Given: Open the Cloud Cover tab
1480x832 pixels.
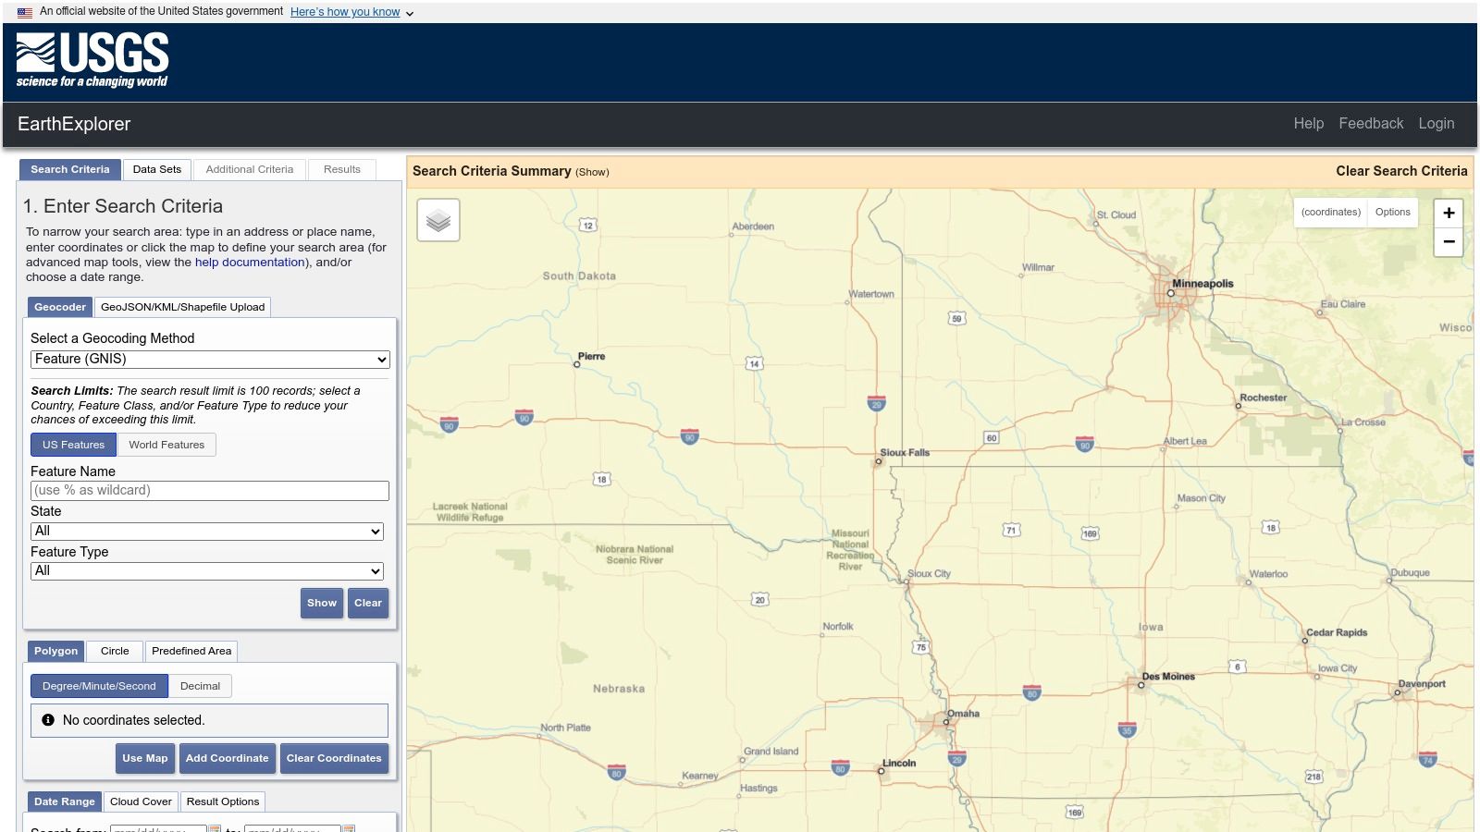Looking at the screenshot, I should click(141, 801).
